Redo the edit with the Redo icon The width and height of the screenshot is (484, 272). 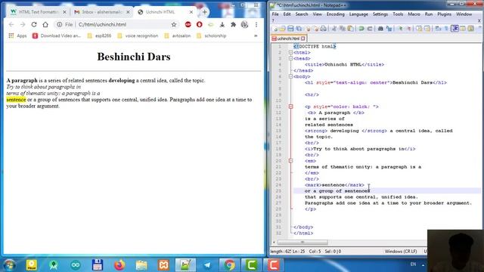pyautogui.click(x=370, y=29)
